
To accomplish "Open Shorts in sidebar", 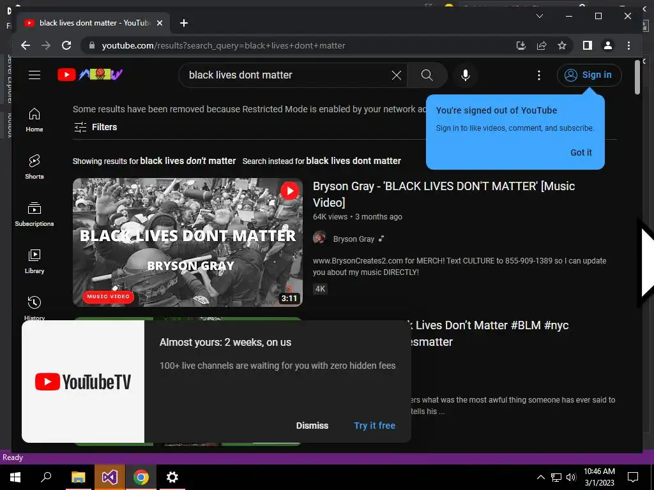I will 34,167.
